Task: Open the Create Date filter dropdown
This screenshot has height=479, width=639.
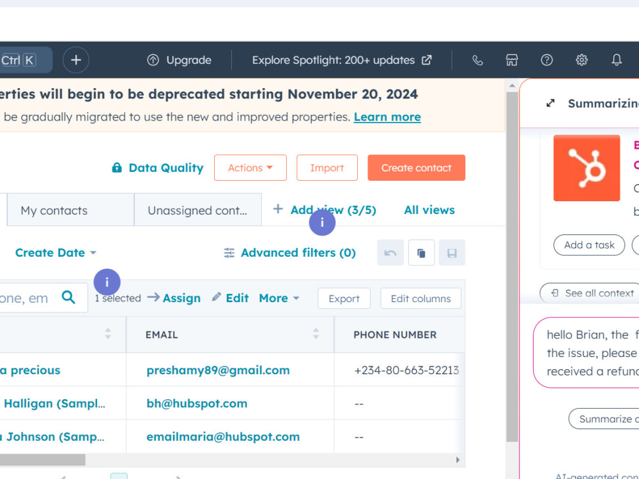Action: (x=56, y=252)
